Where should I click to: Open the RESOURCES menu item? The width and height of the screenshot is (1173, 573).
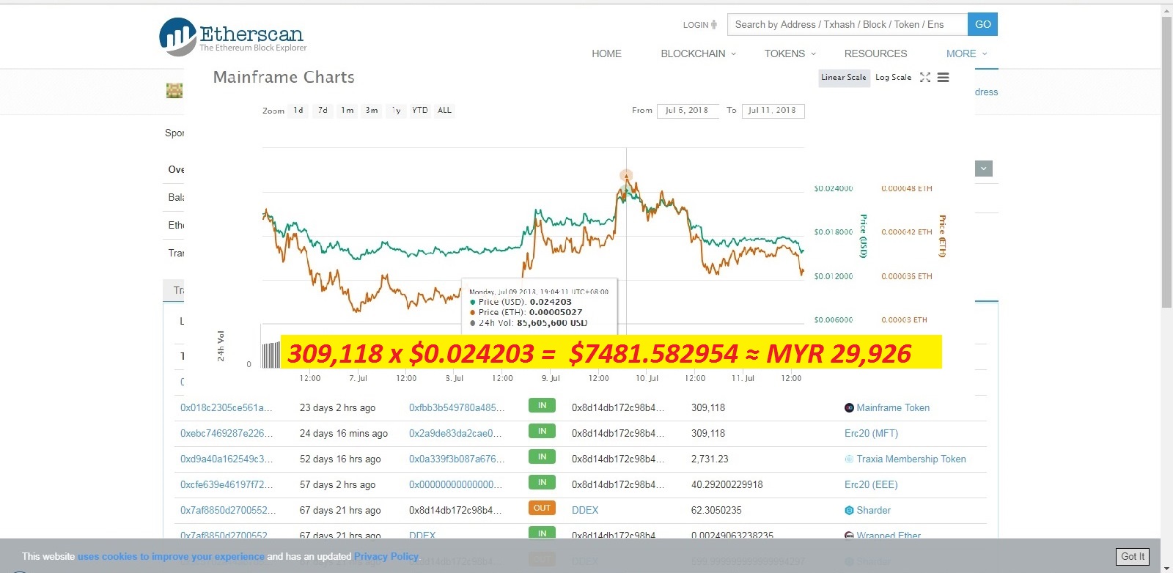(x=875, y=53)
